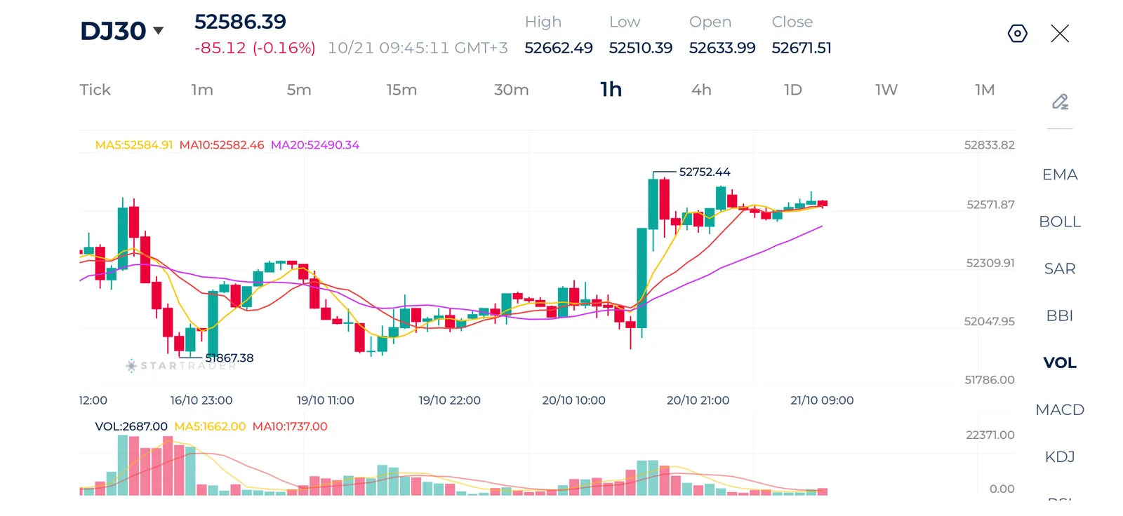Close the chart with X icon
The width and height of the screenshot is (1123, 516).
coord(1060,33)
